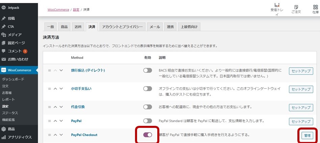Click the アナリティクス bar chart icon

coord(3,137)
